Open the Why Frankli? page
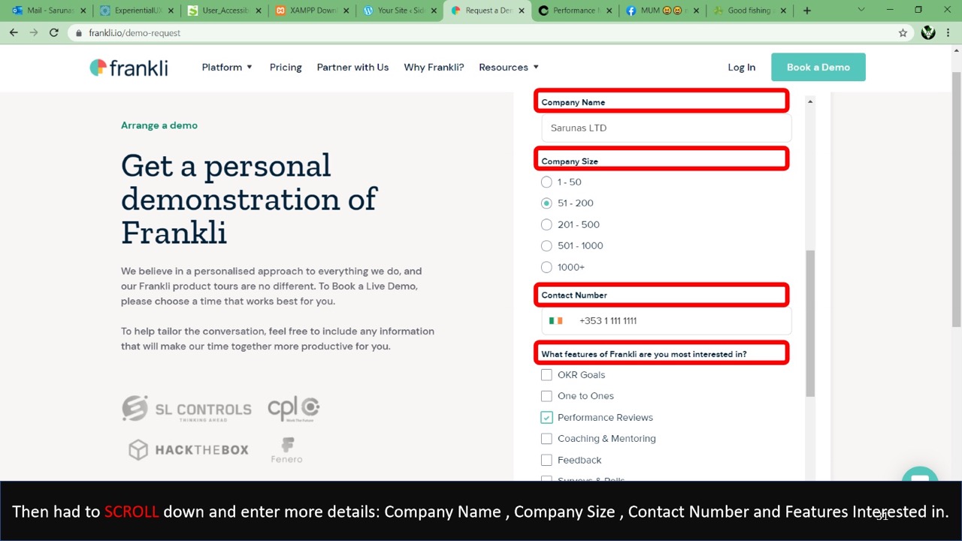 click(x=434, y=67)
